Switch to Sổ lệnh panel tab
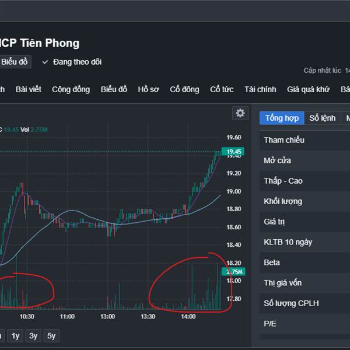Screen dimensions: 350x350 point(322,118)
